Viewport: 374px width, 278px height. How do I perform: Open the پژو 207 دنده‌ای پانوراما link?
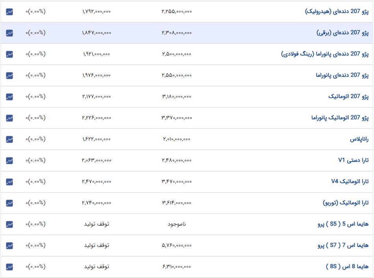click(342, 75)
